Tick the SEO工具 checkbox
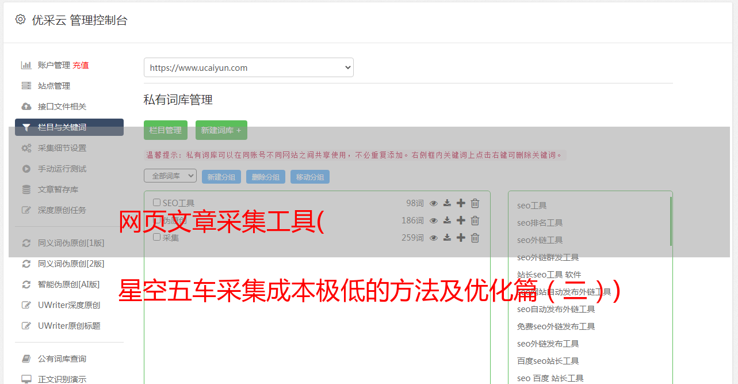The height and width of the screenshot is (384, 738). point(156,203)
